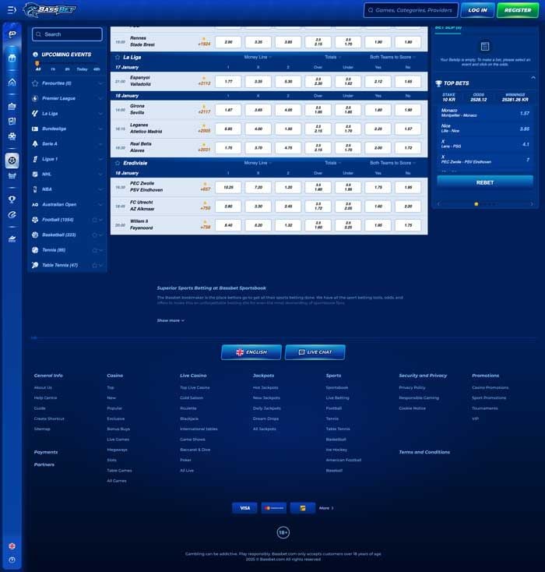Select the 1h upcoming events filter
This screenshot has height=572, width=545.
pyautogui.click(x=52, y=69)
